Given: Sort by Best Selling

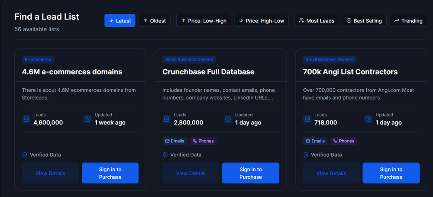Looking at the screenshot, I should click(364, 20).
